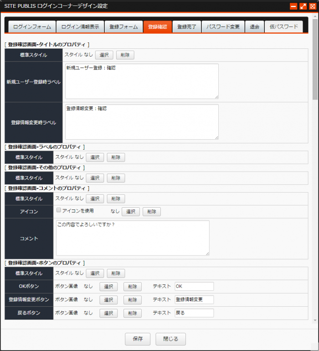
Task: Click 削除 in the アイコン row
Action: pyautogui.click(x=152, y=212)
